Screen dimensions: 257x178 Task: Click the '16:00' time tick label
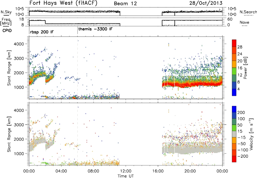point(158,171)
